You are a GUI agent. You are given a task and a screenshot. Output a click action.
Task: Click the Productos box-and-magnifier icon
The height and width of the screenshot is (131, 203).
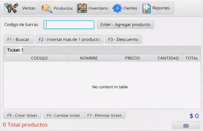[x=47, y=8]
